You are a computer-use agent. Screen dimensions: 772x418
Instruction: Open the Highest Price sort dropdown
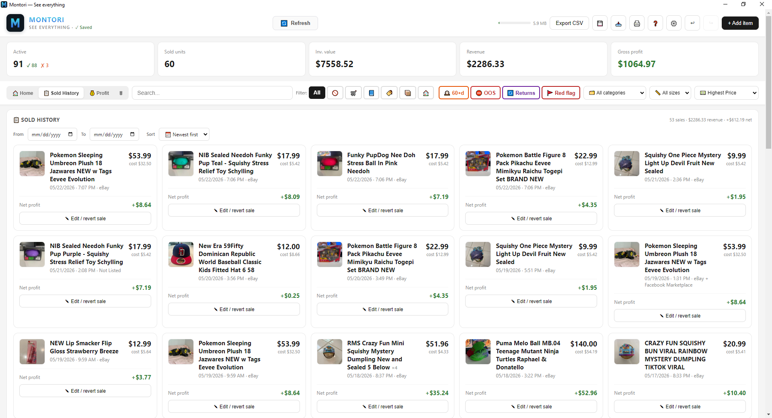tap(727, 93)
